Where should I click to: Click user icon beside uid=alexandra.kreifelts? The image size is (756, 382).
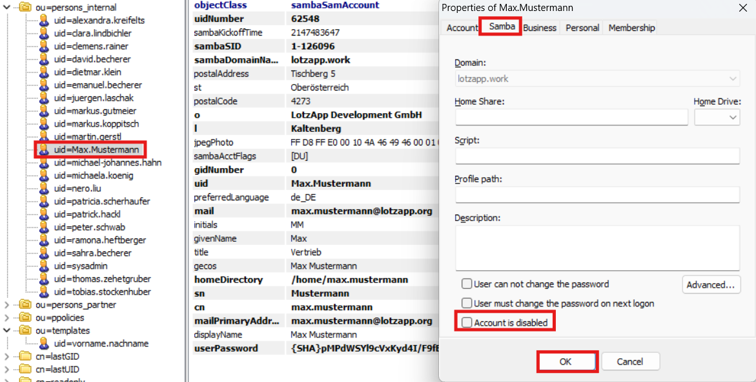point(44,21)
